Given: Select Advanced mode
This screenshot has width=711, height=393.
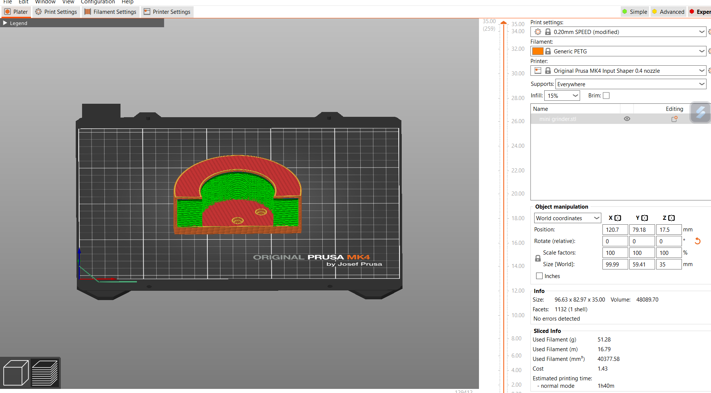Looking at the screenshot, I should (668, 12).
